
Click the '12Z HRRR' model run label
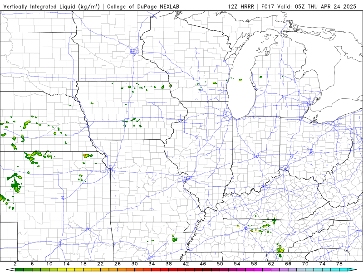click(x=241, y=6)
